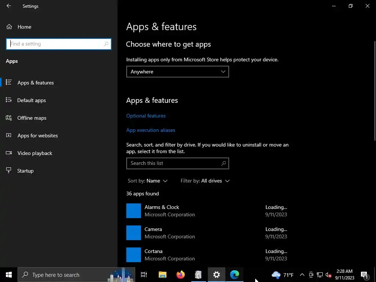Click the Apps for websites sidebar icon

coord(9,135)
